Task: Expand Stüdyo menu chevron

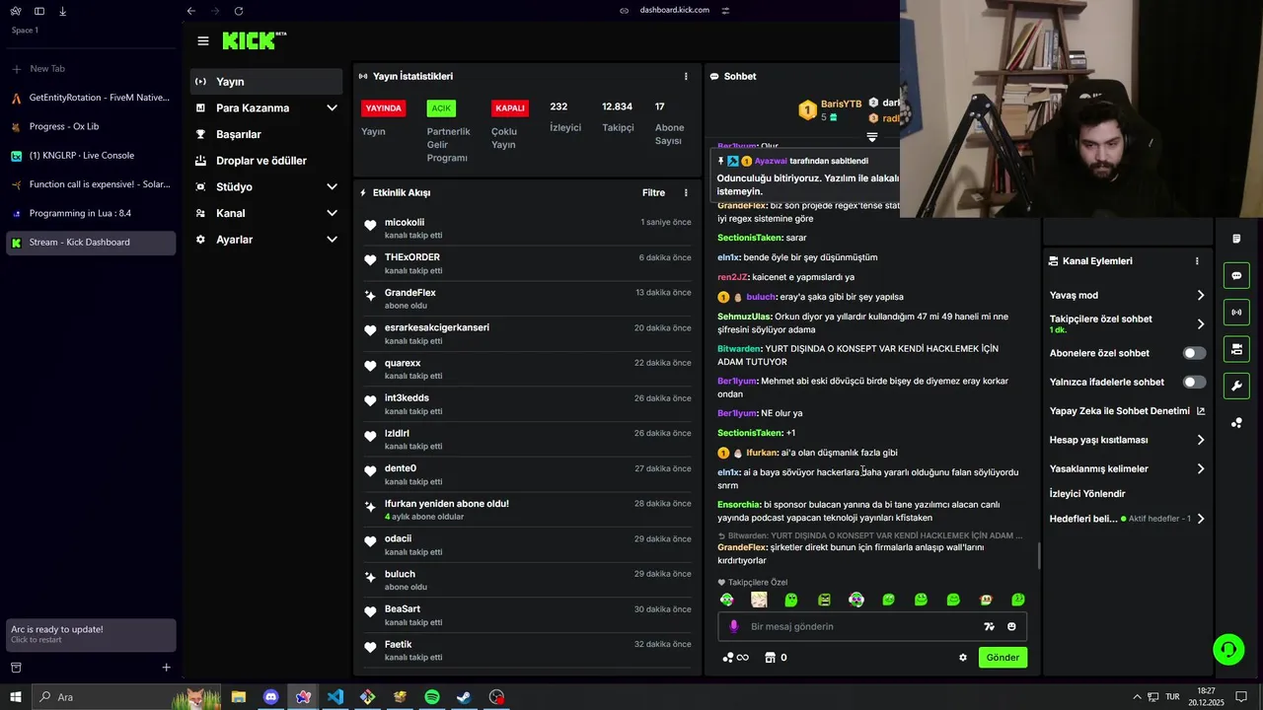Action: [332, 187]
